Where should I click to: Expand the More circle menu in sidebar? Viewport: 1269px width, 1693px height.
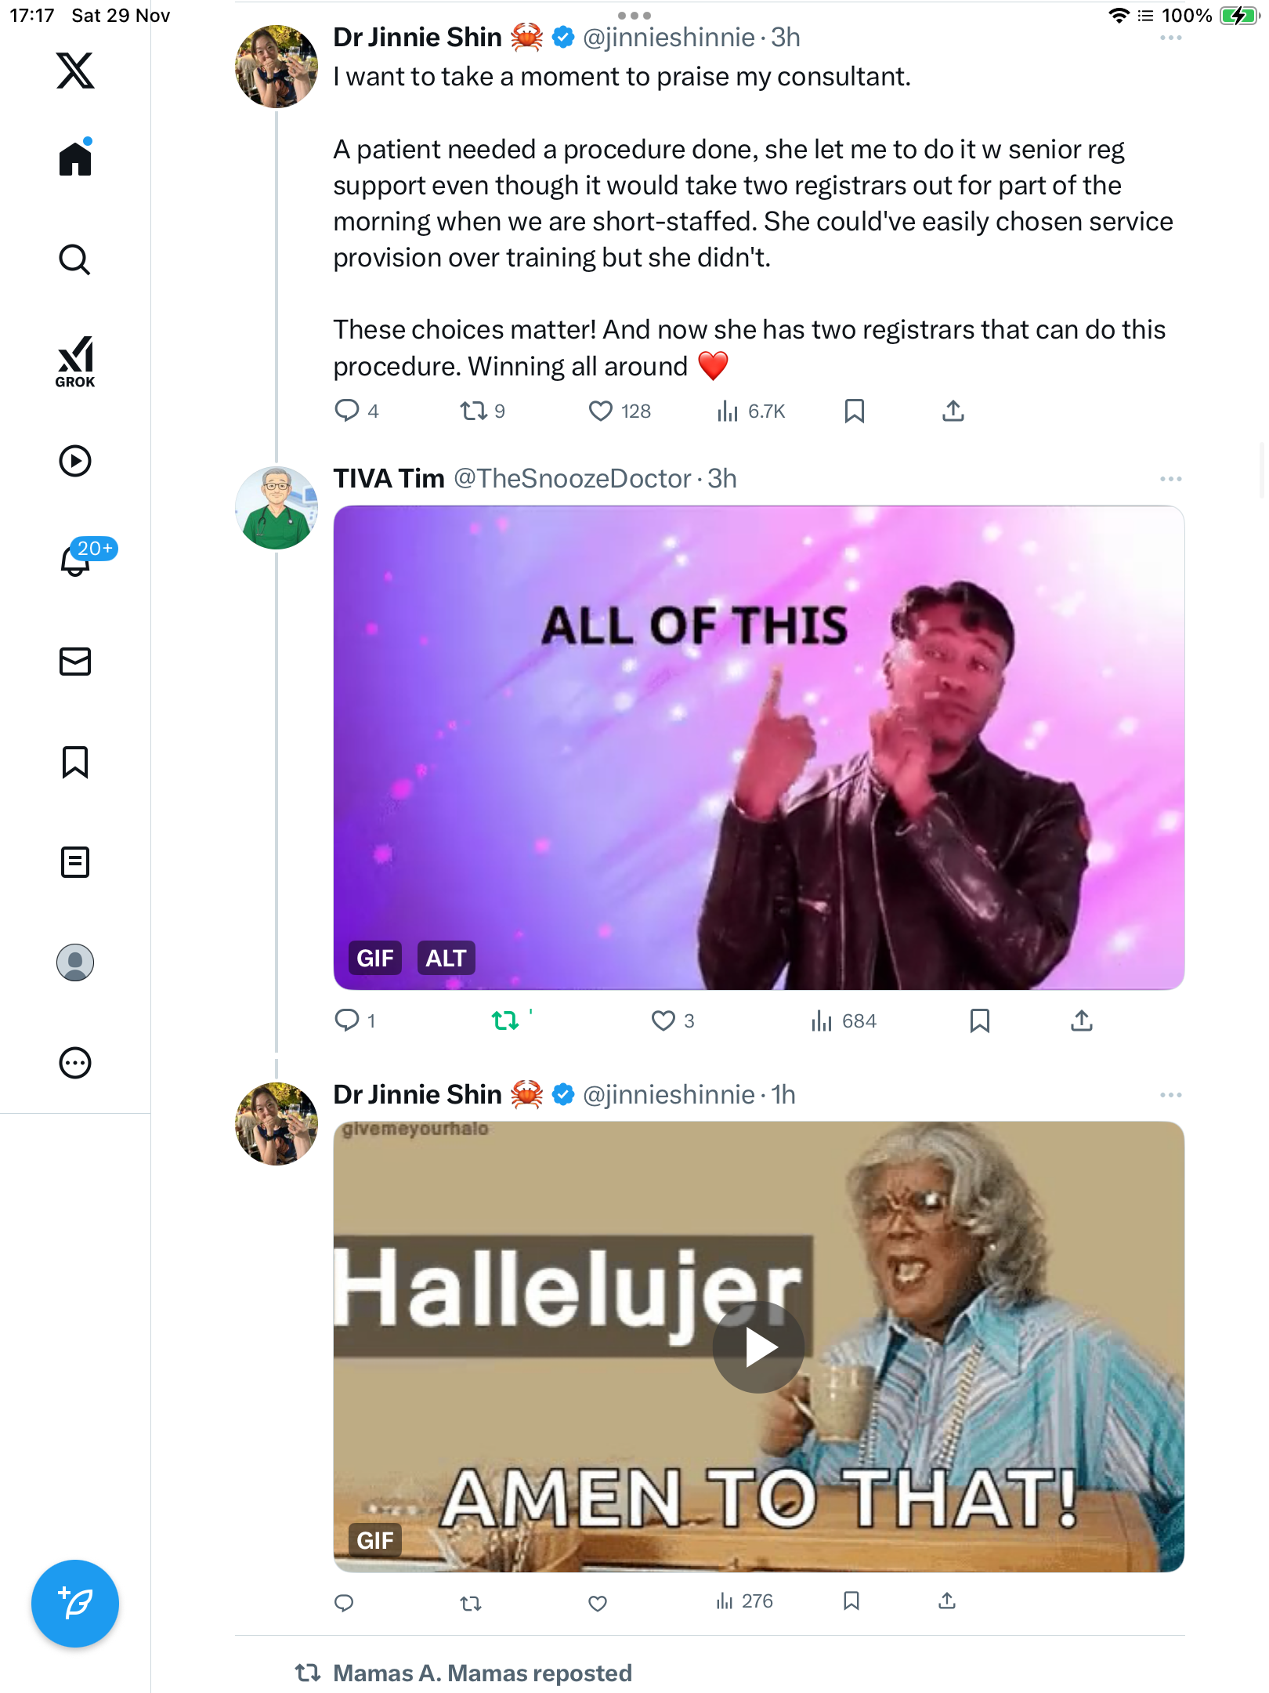click(x=75, y=1063)
